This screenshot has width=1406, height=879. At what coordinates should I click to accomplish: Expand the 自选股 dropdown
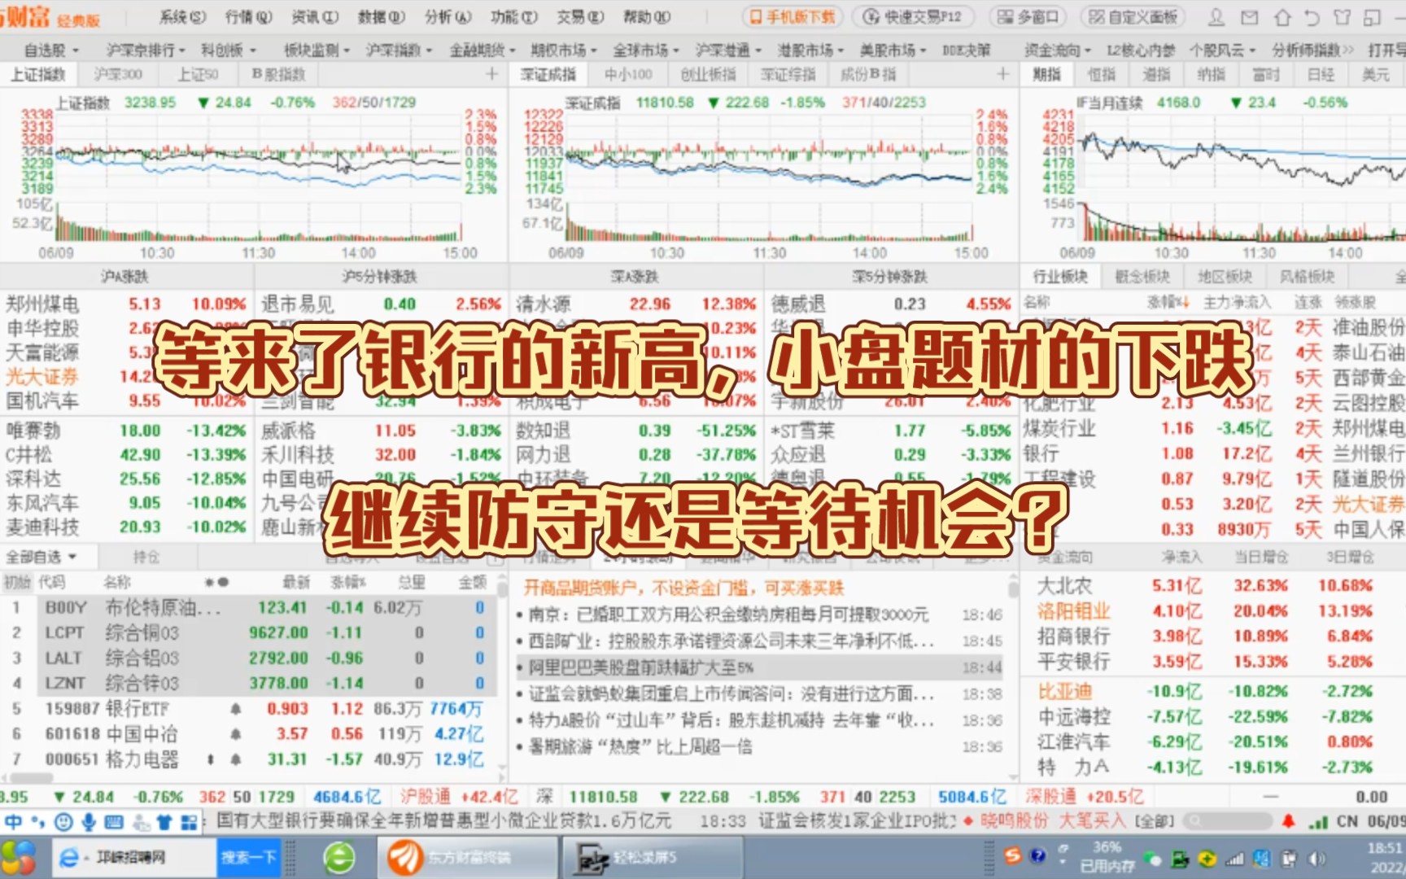51,50
